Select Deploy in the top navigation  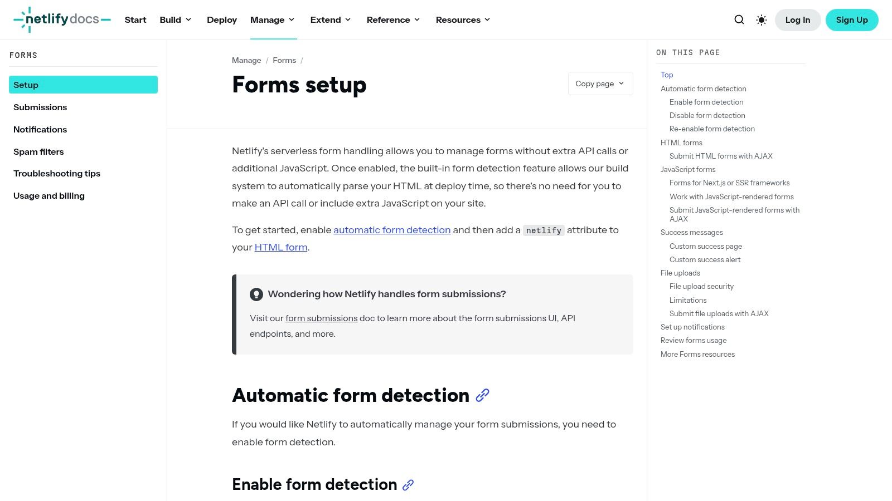[x=221, y=19]
